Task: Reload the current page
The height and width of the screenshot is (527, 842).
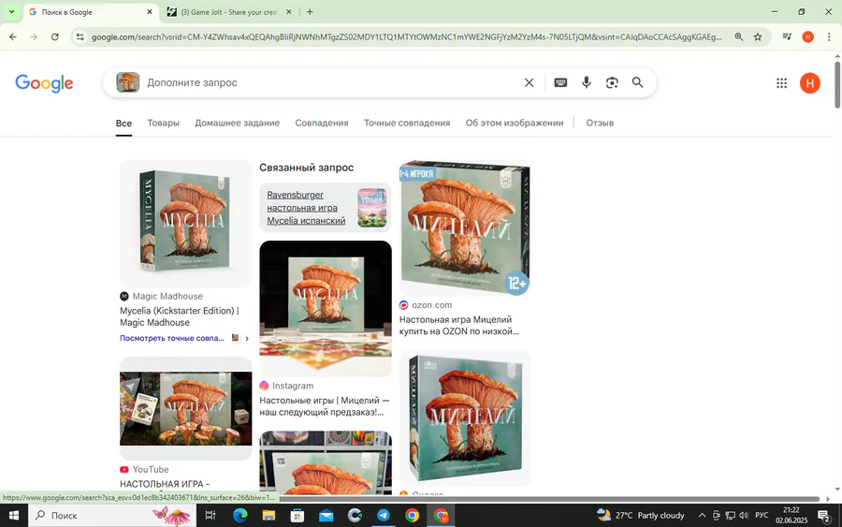Action: click(55, 37)
